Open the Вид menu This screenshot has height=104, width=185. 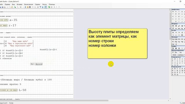click(13, 4)
